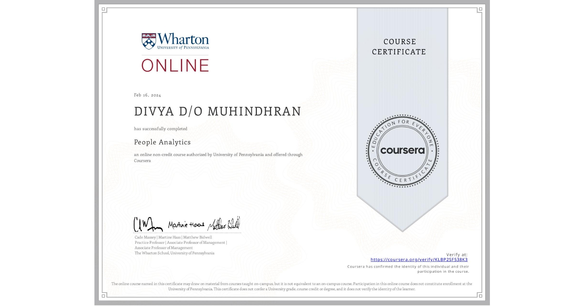Click the red ONLINE heading
The image size is (585, 306).
click(175, 65)
